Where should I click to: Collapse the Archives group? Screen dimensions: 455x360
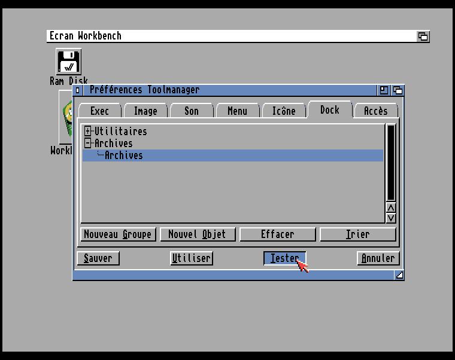pos(88,143)
